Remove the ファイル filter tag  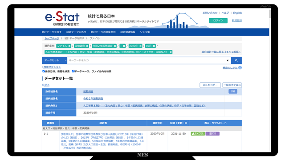(x=69, y=46)
